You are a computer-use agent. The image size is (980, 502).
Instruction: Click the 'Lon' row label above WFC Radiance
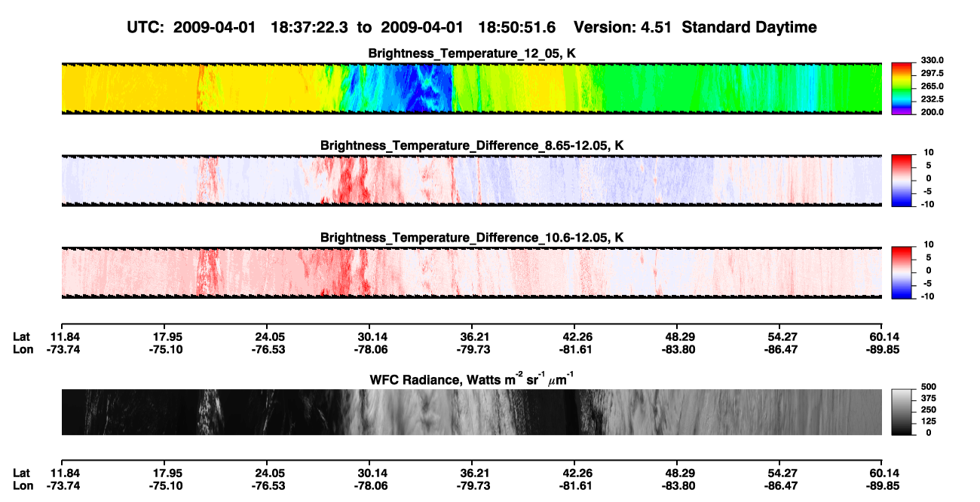[x=23, y=349]
